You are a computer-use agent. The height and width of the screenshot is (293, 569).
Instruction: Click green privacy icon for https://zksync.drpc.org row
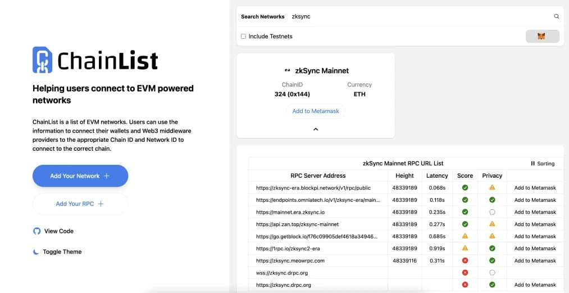(x=492, y=285)
